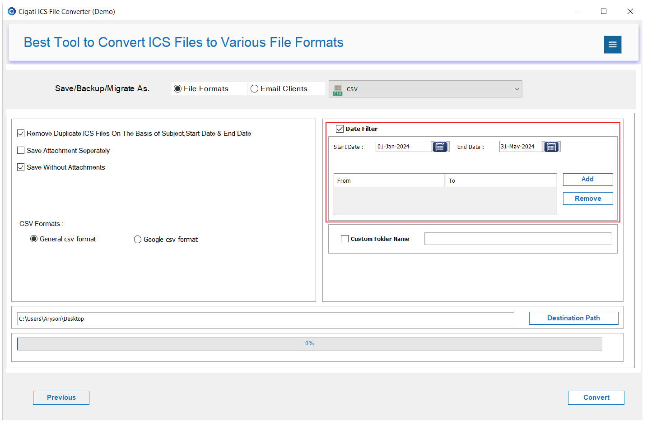Click the End Date input field
Viewport: 647px width, 425px height.
[x=520, y=147]
